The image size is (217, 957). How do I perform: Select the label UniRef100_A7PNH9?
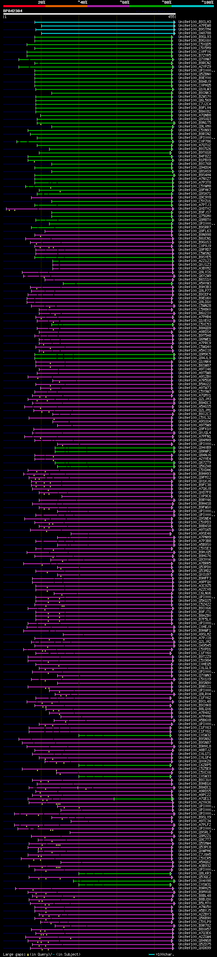click(195, 537)
